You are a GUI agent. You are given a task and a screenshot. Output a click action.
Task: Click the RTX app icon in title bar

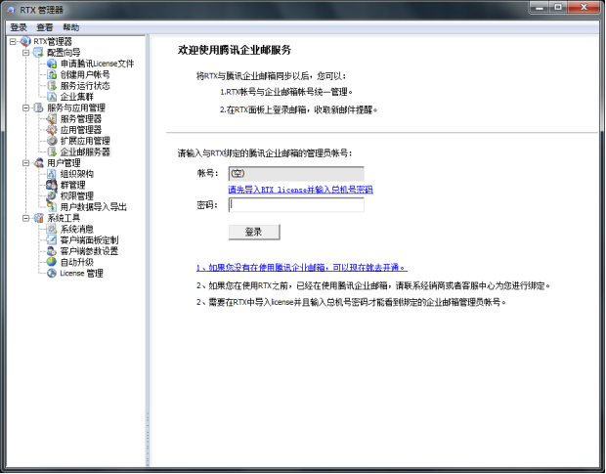coord(11,10)
